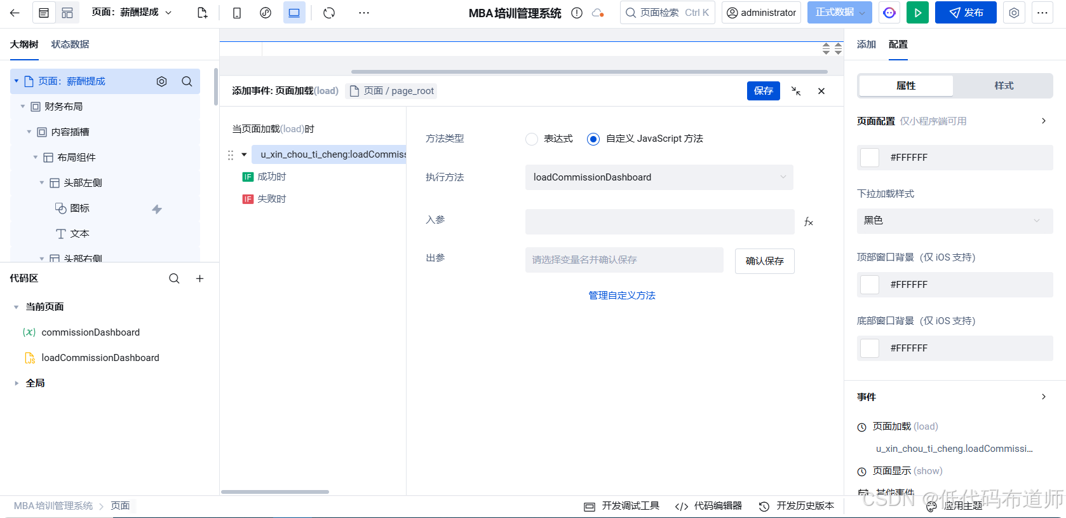Open the component layout panel icon
The width and height of the screenshot is (1066, 518).
[67, 13]
